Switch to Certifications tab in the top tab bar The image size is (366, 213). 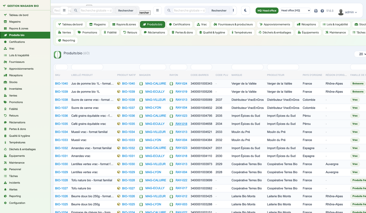click(x=180, y=24)
